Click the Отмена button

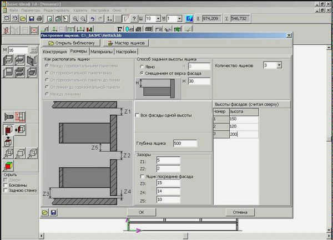pos(240,212)
